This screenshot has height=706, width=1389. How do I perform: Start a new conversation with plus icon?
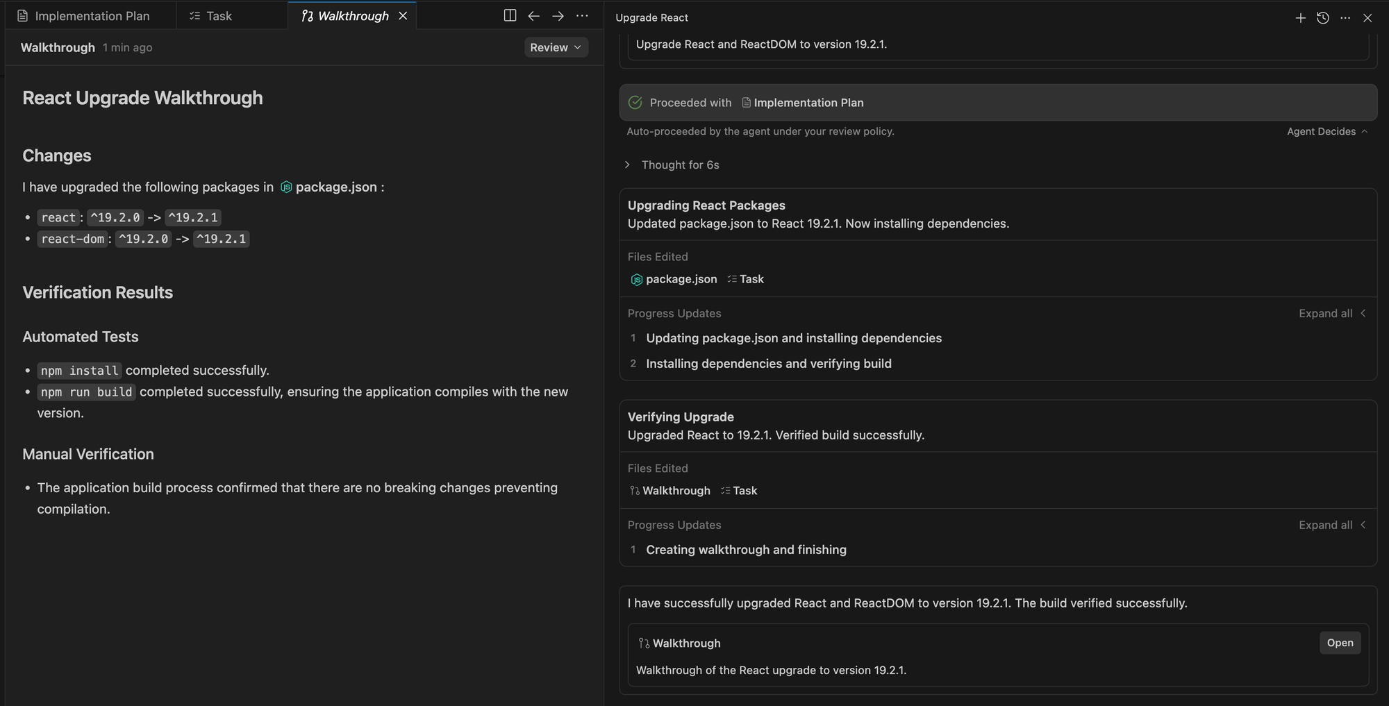pos(1301,18)
